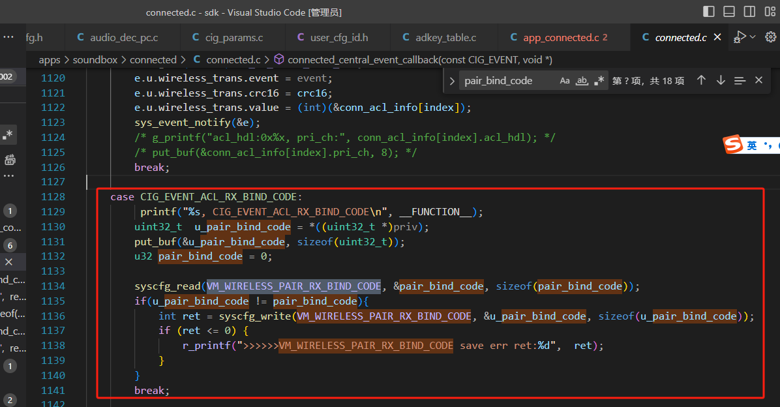The width and height of the screenshot is (780, 407).
Task: Click "r_printf" on line 1138
Action: (x=207, y=345)
